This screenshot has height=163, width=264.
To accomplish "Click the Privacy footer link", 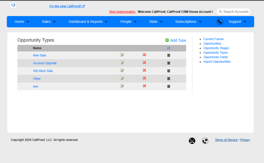I will tap(245, 140).
